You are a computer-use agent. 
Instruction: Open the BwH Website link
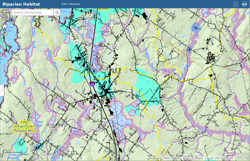pos(71,4)
